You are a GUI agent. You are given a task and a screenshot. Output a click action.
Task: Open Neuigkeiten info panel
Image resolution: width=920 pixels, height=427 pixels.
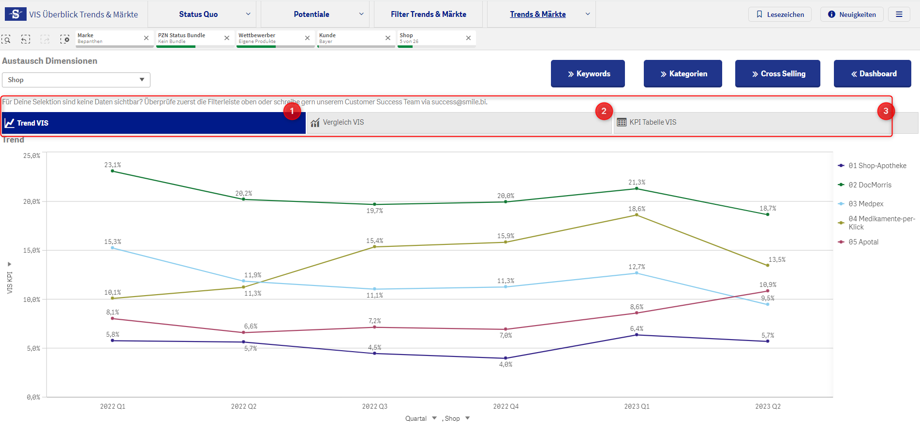(x=851, y=14)
